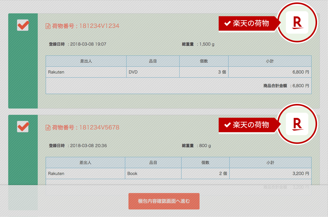Image resolution: width=328 pixels, height=217 pixels.
Task: Click the document icon beside 荷物番号 181234V5678
Action: click(48, 128)
